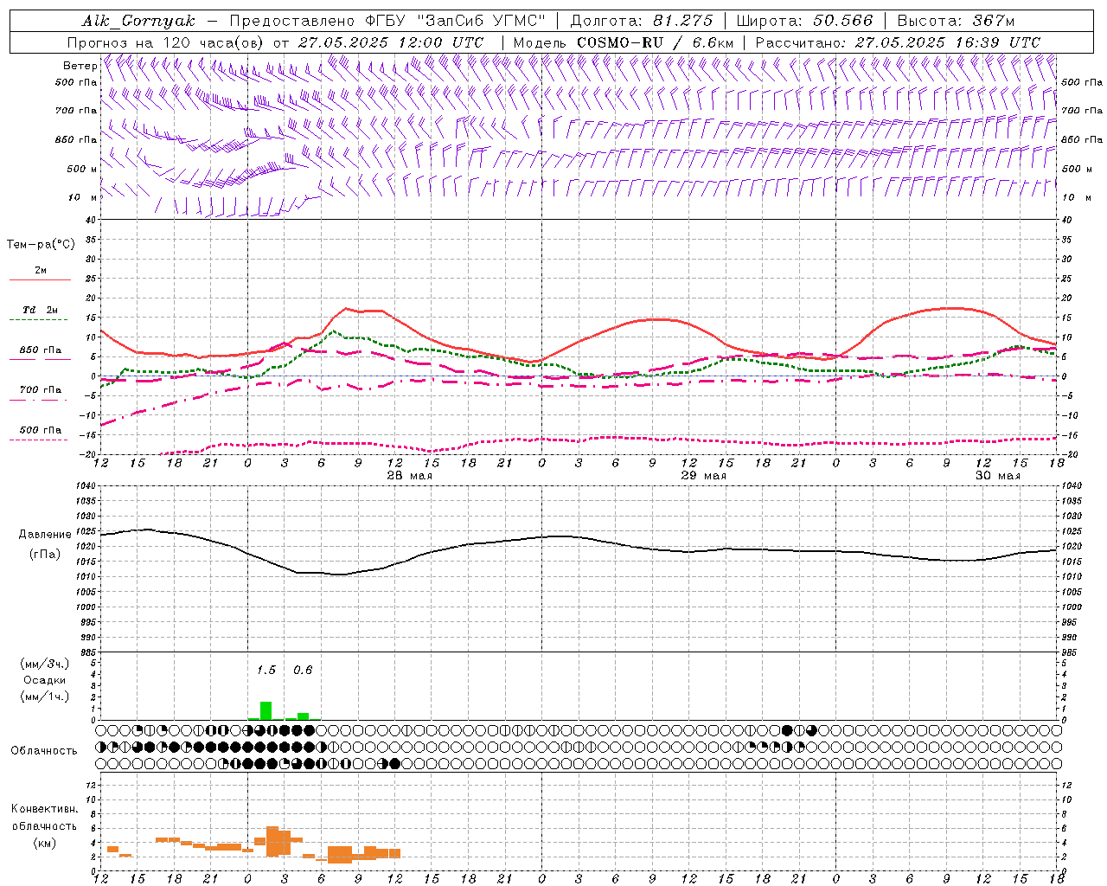Viewport: 1107px width, 886px height.
Task: Click the Облачность row label
Action: 44,751
